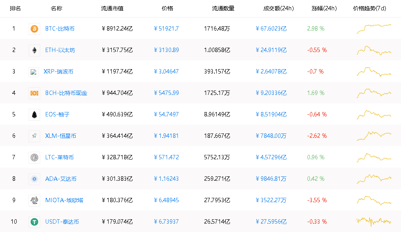401x232 pixels.
Task: Click ETH 24h volume ¥24.9119亿
Action: [271, 50]
